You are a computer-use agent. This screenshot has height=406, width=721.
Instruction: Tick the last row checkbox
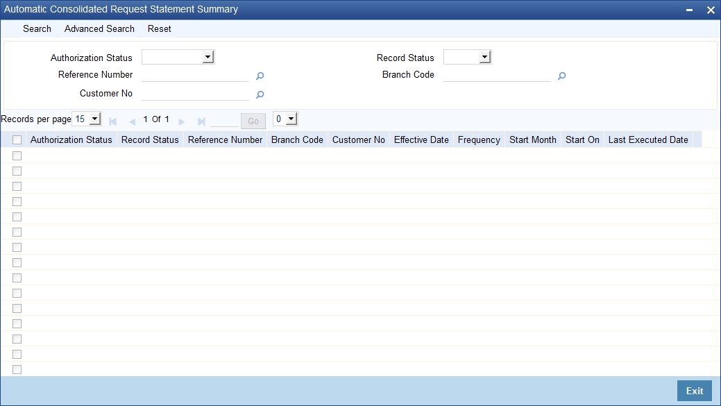(17, 369)
